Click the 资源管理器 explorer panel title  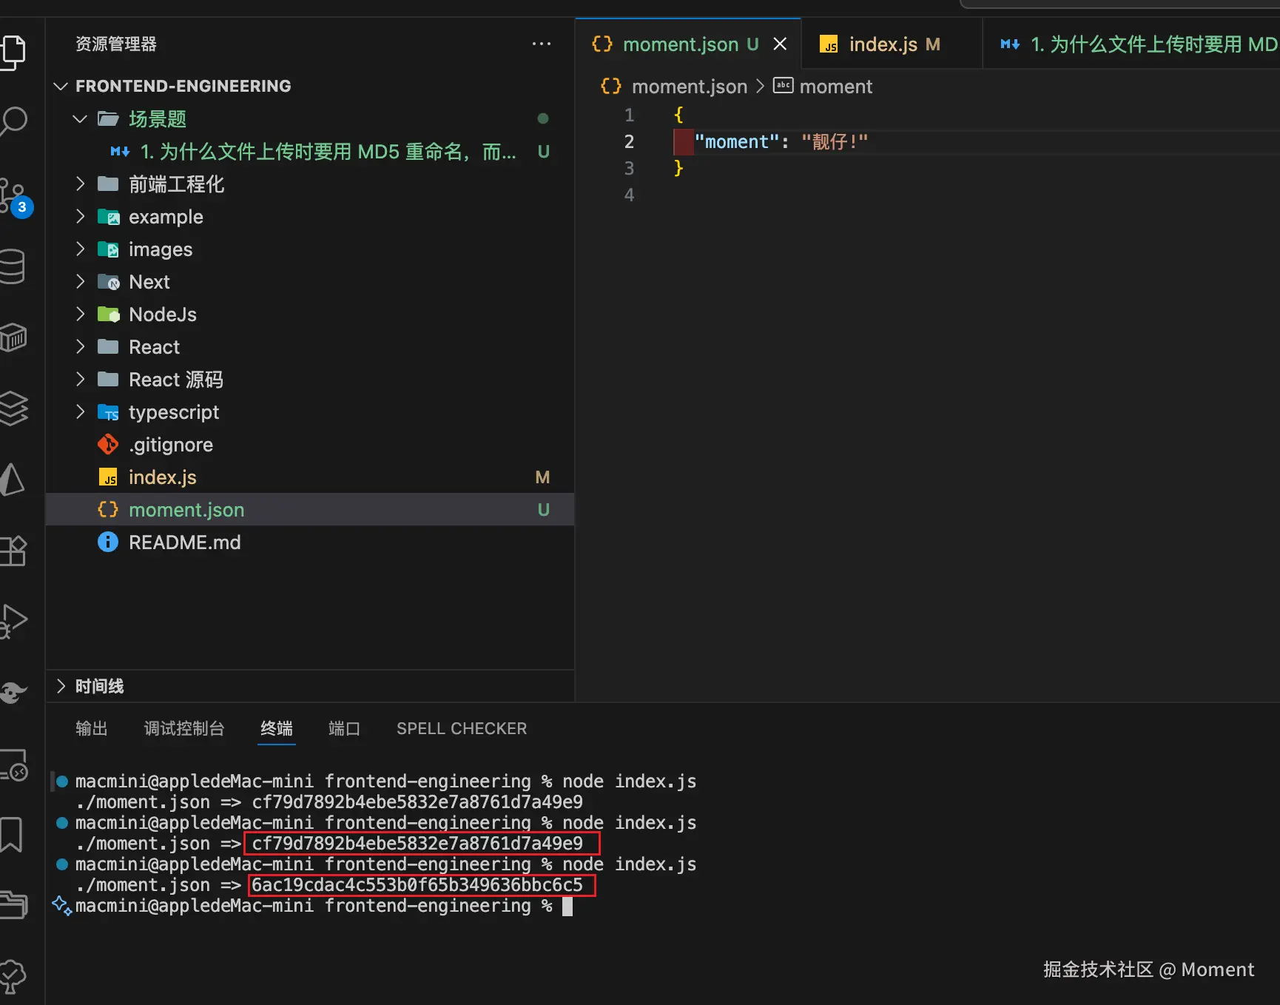(116, 44)
